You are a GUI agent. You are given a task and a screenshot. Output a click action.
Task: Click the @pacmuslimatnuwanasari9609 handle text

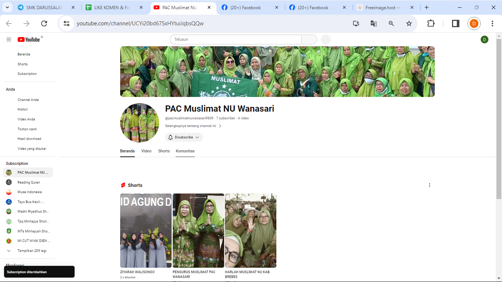(x=189, y=118)
